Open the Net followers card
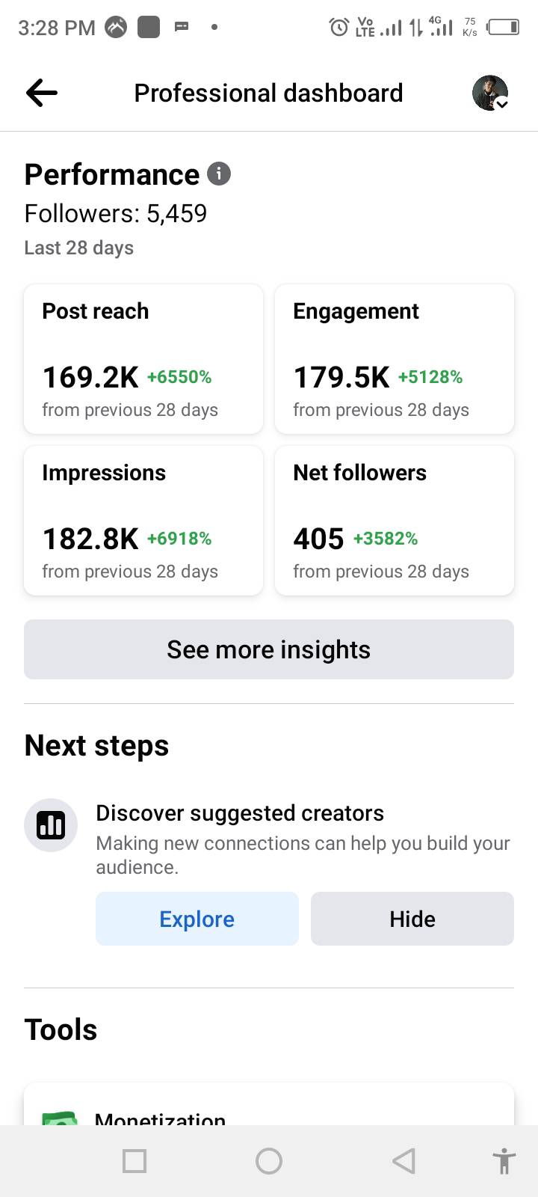538x1197 pixels. (395, 521)
